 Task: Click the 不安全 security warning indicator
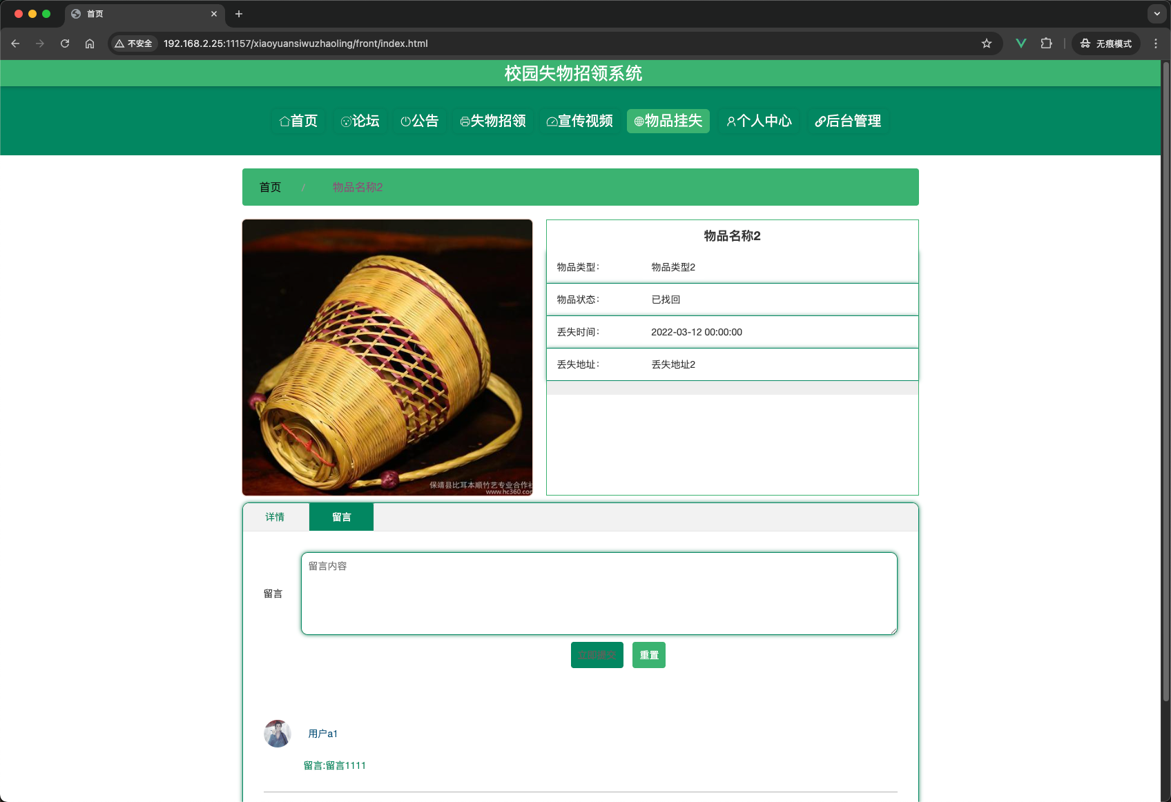(134, 43)
